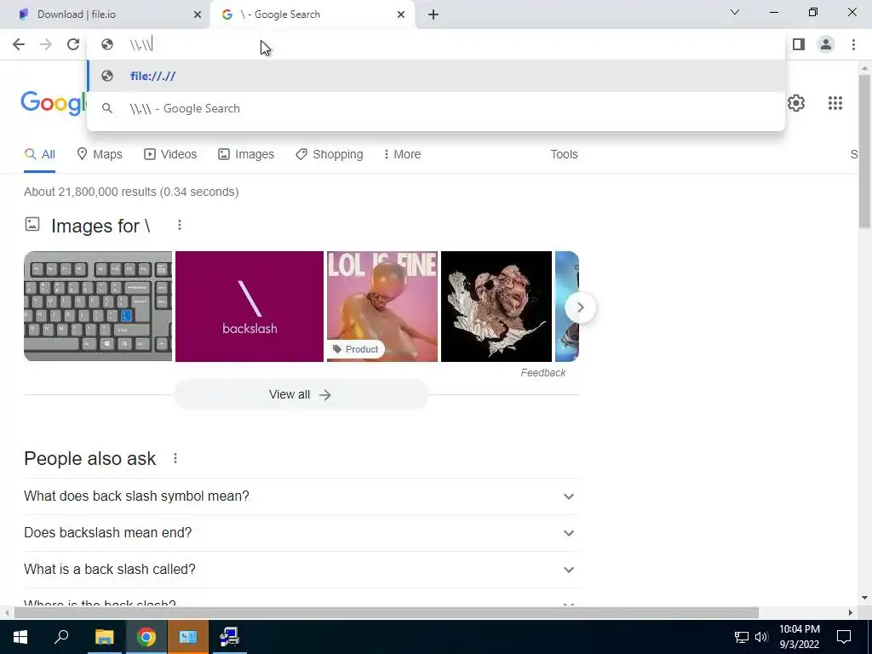
Task: Click the vertical scrollbar thumb
Action: tap(864, 150)
